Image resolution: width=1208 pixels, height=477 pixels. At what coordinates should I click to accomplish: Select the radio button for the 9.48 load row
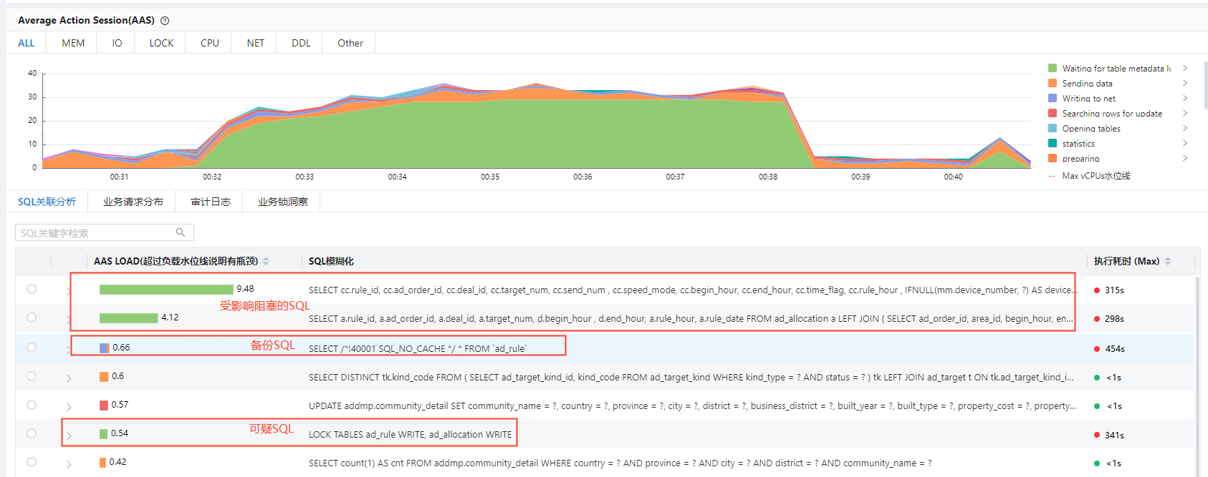(x=32, y=289)
